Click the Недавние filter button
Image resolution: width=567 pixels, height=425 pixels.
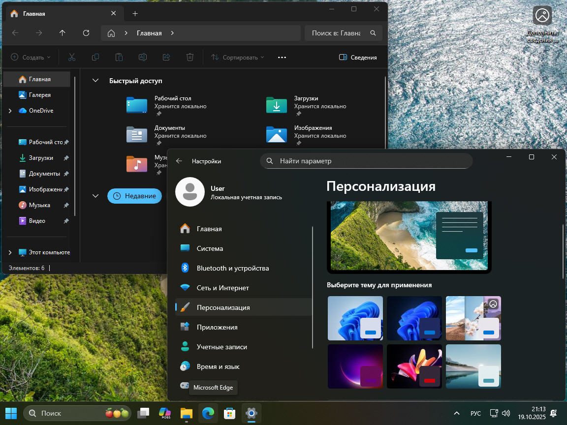pyautogui.click(x=134, y=196)
